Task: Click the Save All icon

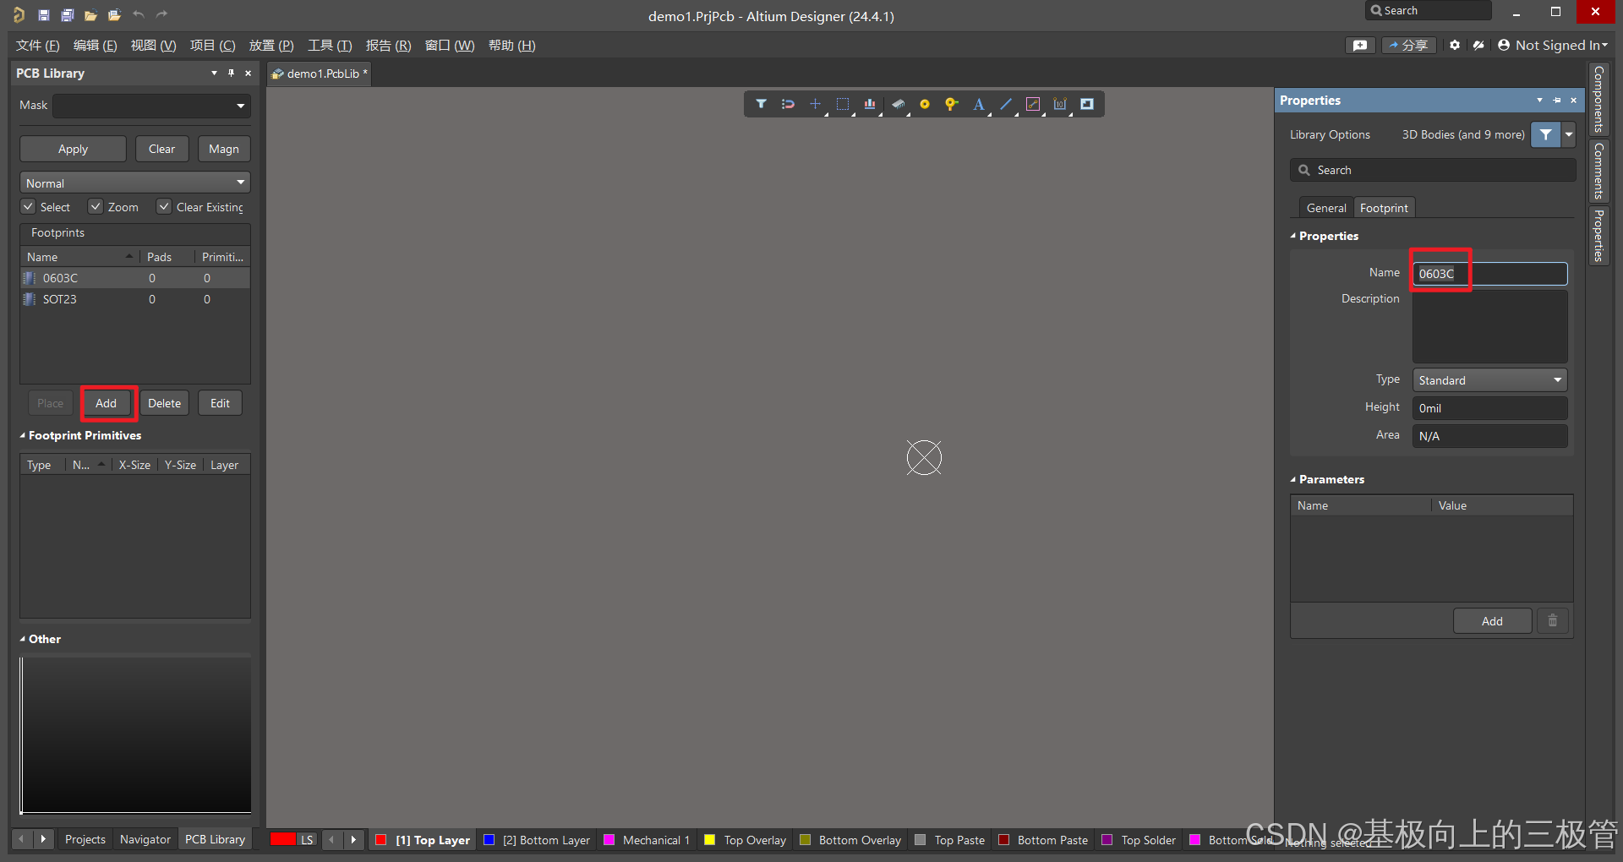Action: pos(68,15)
